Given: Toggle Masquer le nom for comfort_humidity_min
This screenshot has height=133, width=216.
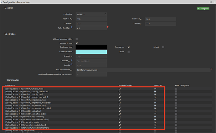Looking at the screenshot, I should [x=120, y=94].
